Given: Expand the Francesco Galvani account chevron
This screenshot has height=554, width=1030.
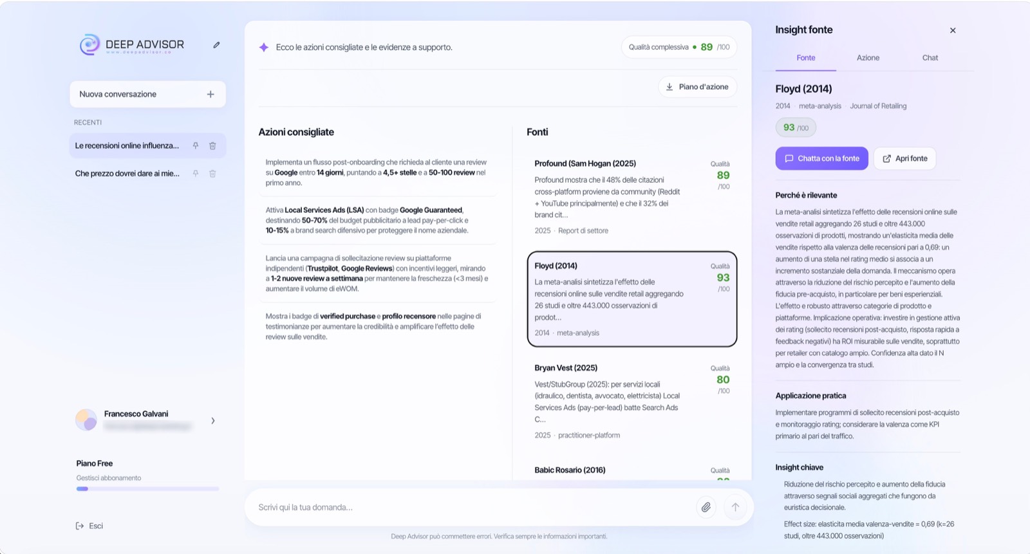Looking at the screenshot, I should point(213,421).
